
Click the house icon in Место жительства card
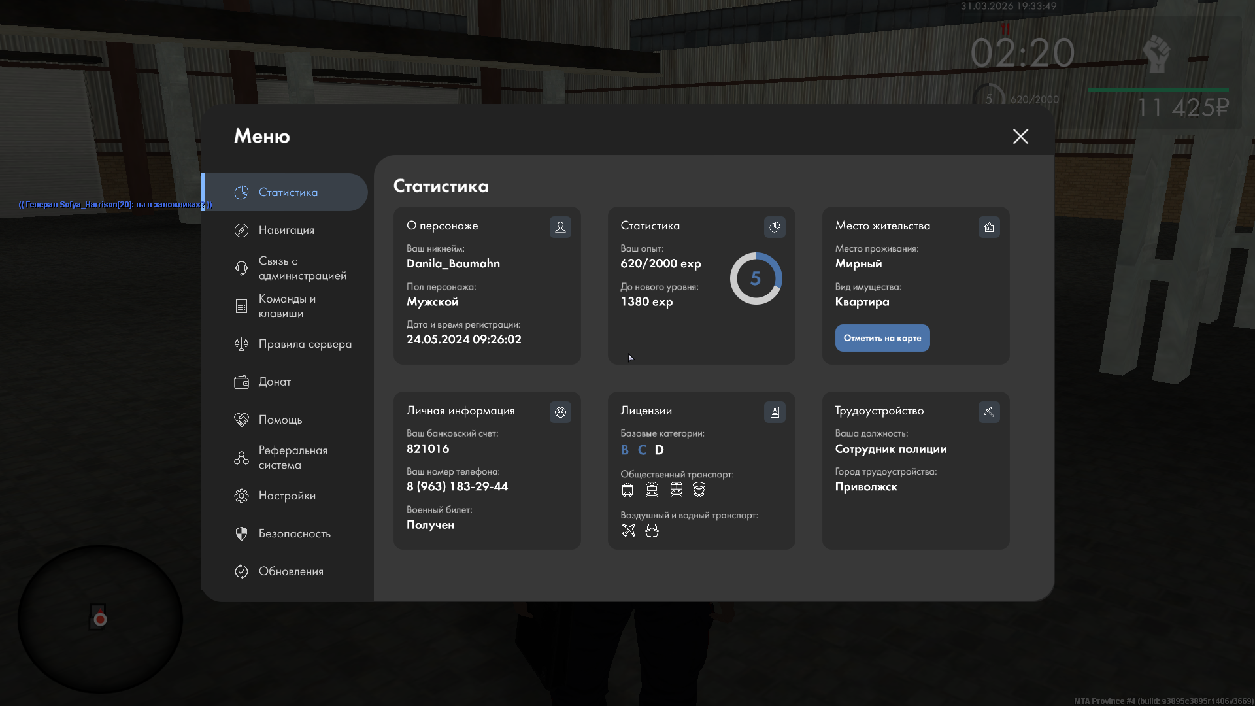coord(989,227)
